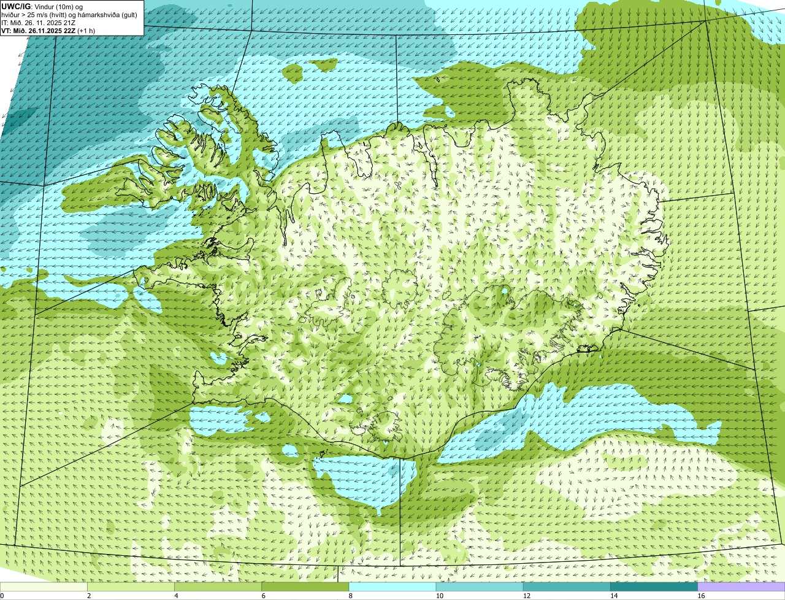
Task: Click the 14–16 m/s dark teal legend band
Action: click(654, 587)
